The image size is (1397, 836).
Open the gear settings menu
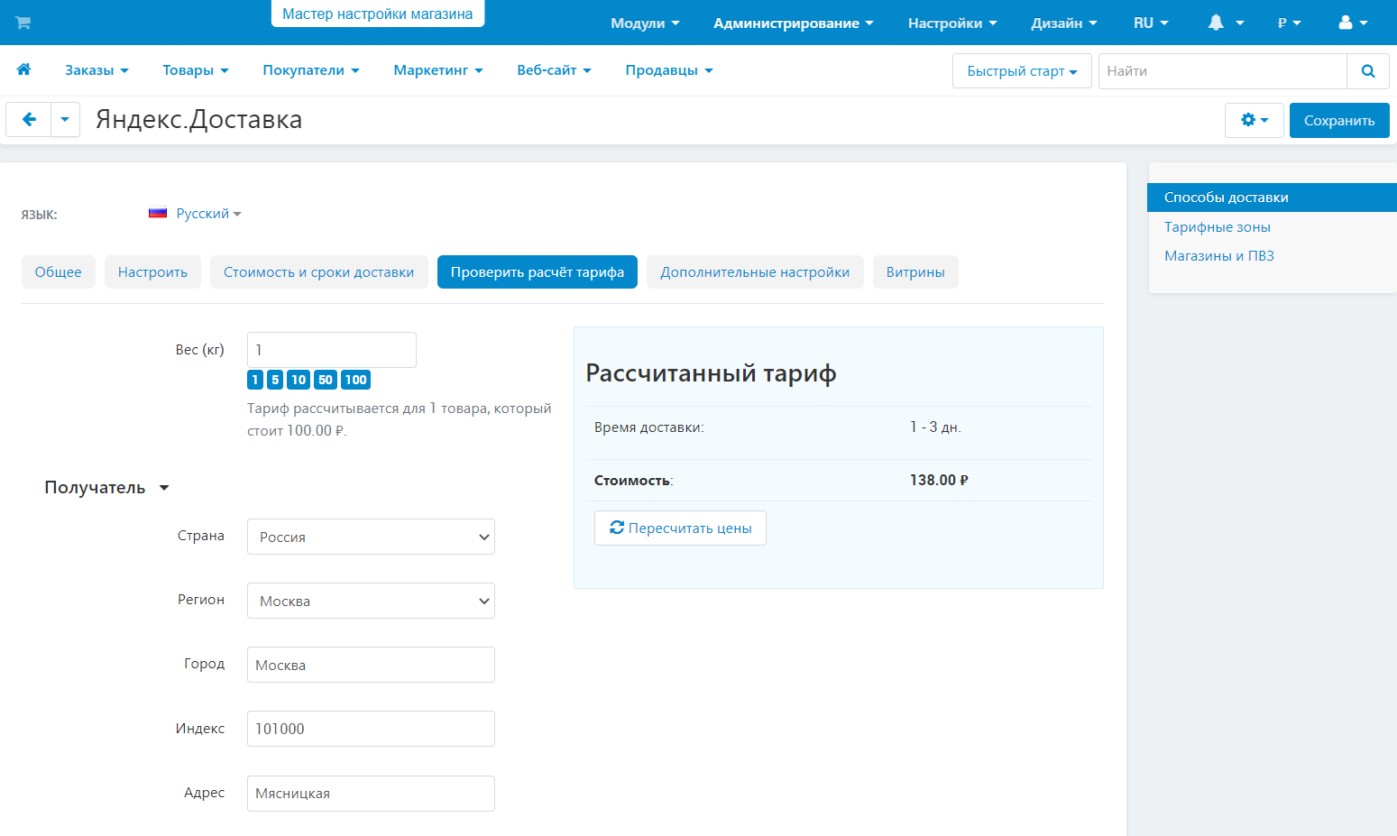point(1254,120)
